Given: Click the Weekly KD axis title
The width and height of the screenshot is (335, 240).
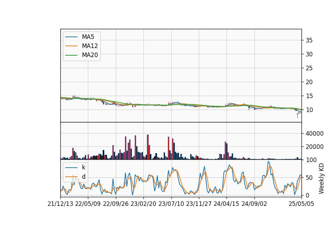Looking at the screenshot, I should 321,178.
